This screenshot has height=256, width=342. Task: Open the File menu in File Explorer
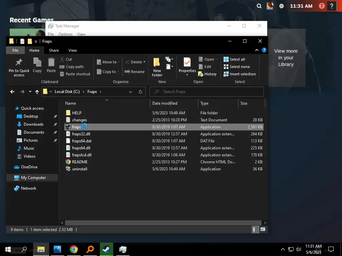(x=15, y=50)
